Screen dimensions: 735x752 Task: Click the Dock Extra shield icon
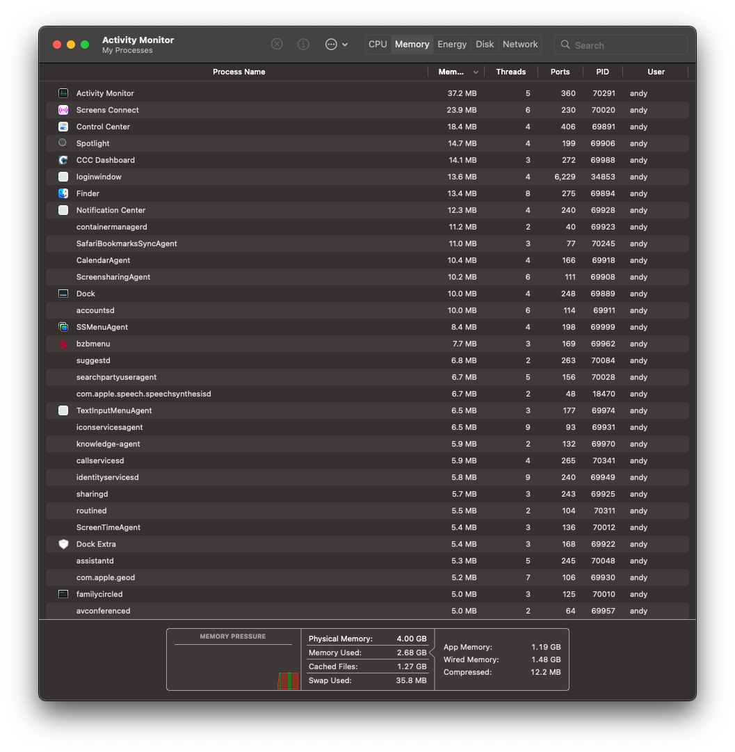[x=63, y=544]
